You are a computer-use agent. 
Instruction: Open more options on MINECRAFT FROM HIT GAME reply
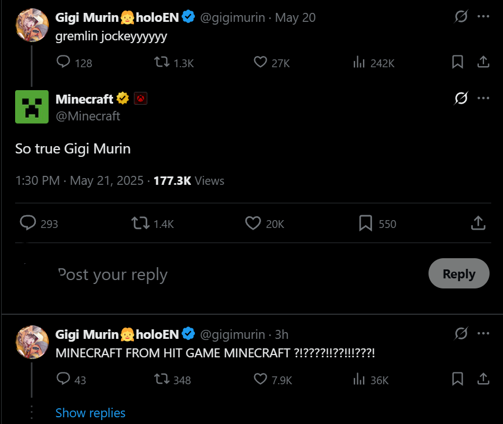coord(483,334)
